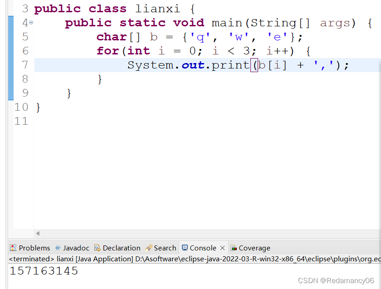
Task: Click line number 11 in the gutter
Action: [21, 121]
